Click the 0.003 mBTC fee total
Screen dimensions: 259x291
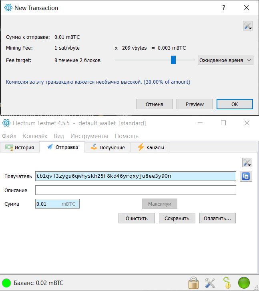click(x=172, y=48)
